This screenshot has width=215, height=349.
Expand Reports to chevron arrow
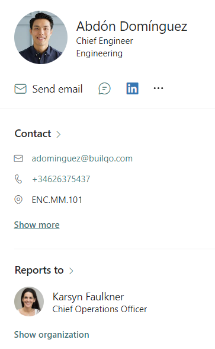71,271
